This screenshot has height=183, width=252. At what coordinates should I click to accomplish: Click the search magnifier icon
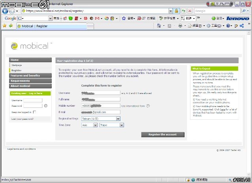[x=244, y=11]
